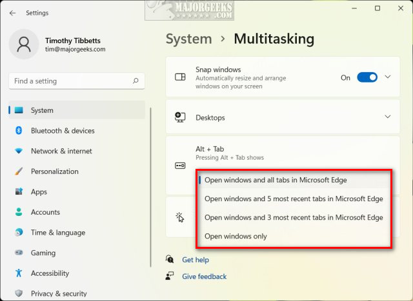The image size is (413, 301).
Task: Expand the Desktops section
Action: [388, 117]
